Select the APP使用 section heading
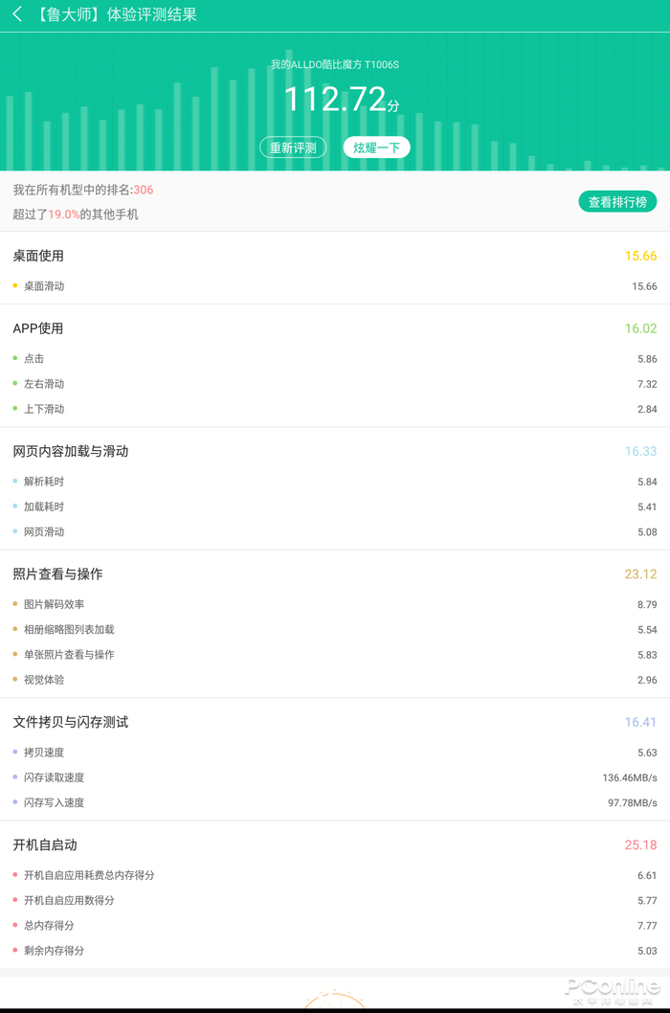 [38, 328]
